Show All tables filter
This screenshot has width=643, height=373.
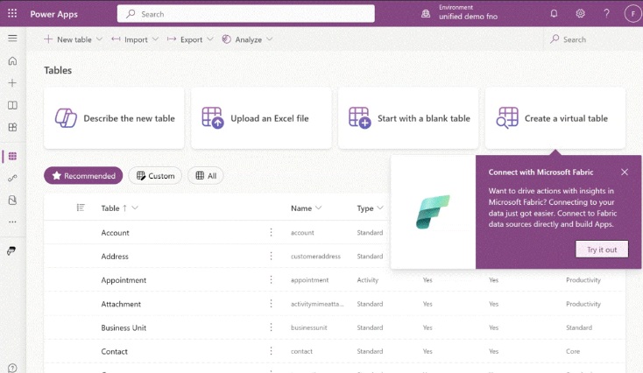coord(205,176)
